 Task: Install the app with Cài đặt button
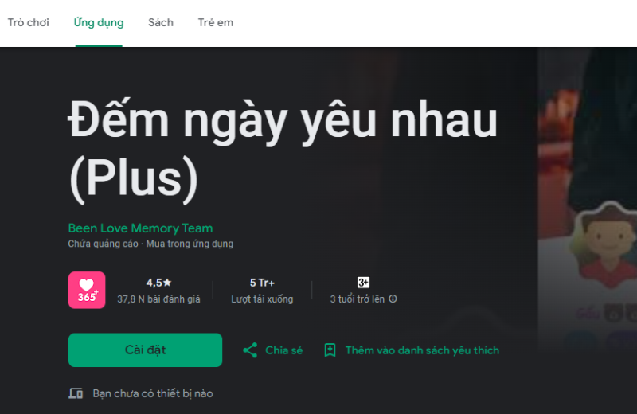(x=146, y=350)
